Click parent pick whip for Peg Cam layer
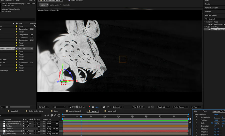Viewport: 225px width, 136px height. (x=44, y=126)
